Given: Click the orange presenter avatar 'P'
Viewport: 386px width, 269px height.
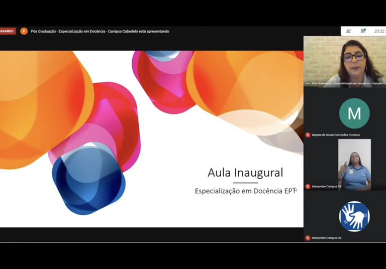Looking at the screenshot, I should [24, 31].
